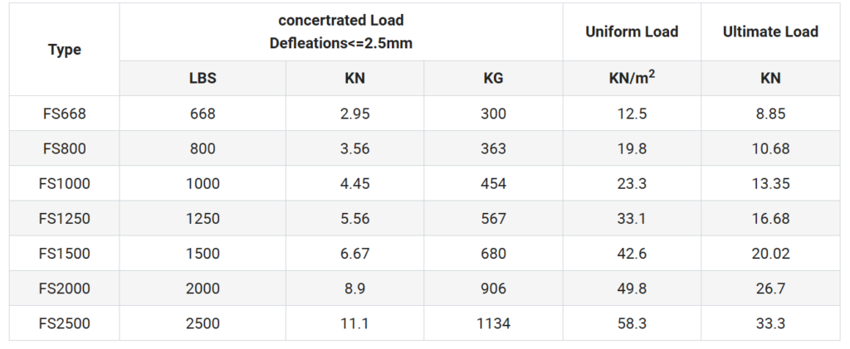Viewport: 850px width, 349px height.
Task: Click the FS800 row label
Action: pos(65,148)
